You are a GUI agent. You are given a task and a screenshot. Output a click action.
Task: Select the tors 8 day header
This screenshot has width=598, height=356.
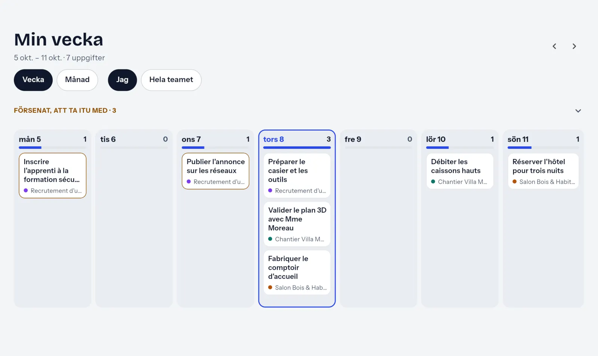click(274, 139)
